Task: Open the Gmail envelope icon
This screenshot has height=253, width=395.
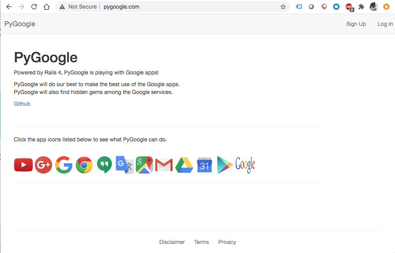Action: [x=164, y=165]
